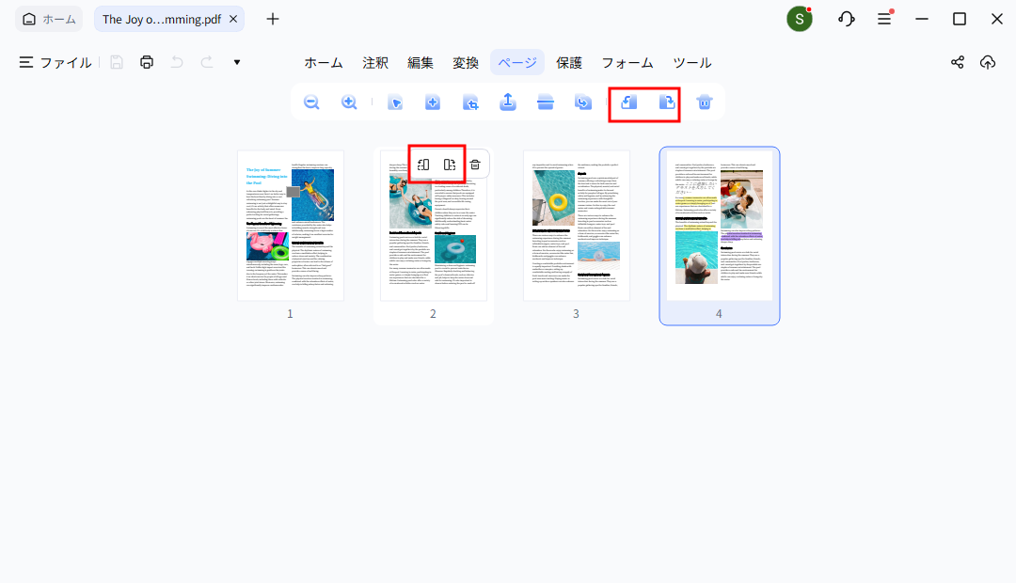Click the split pages icon
The image size is (1016, 583).
pyautogui.click(x=546, y=102)
